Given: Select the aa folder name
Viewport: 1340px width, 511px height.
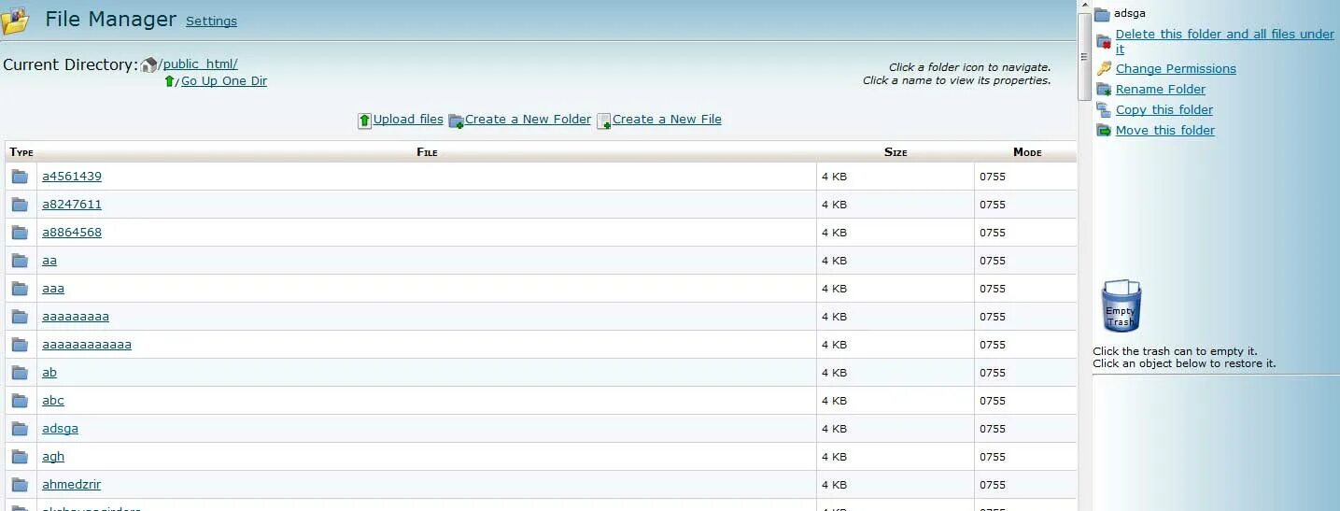Looking at the screenshot, I should tap(49, 261).
